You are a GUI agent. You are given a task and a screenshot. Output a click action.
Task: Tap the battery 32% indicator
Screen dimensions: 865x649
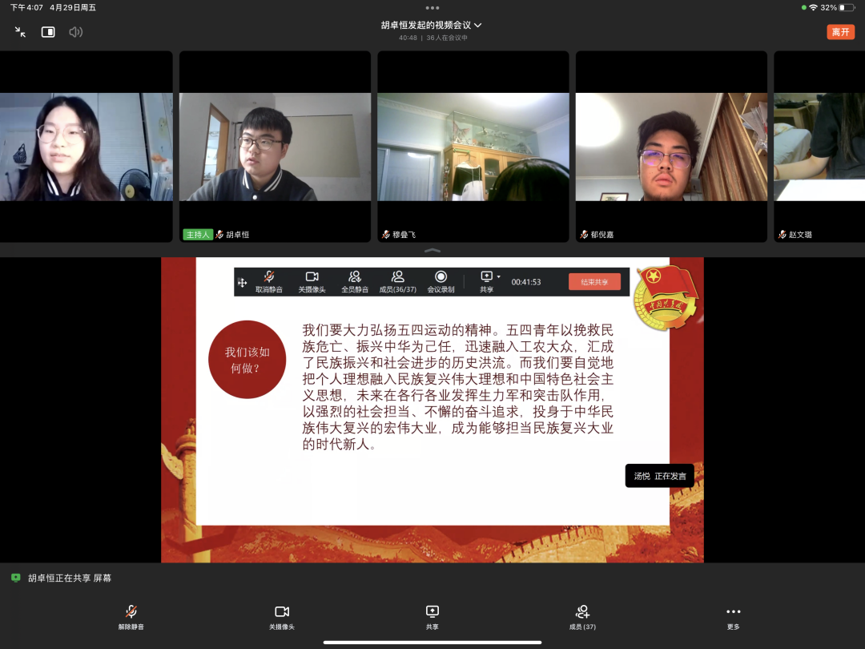838,8
